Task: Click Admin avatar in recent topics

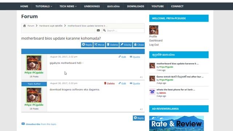Action: 152,91
